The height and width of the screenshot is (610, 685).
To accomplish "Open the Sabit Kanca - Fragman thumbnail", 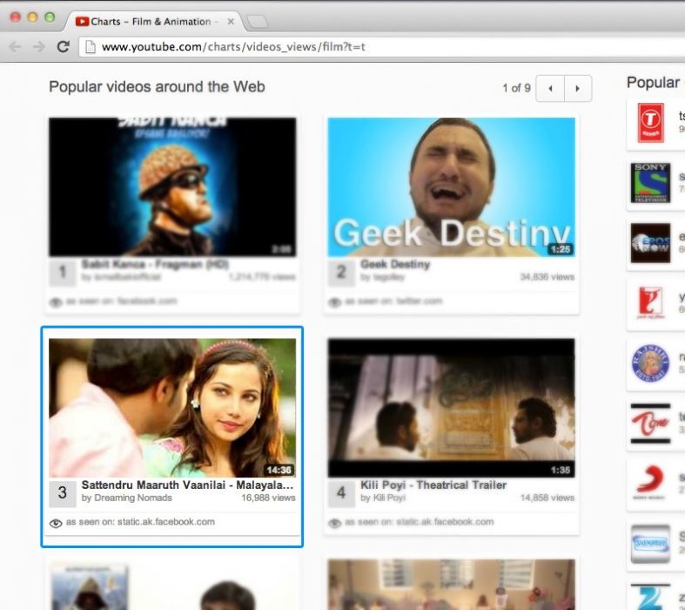I will click(171, 186).
